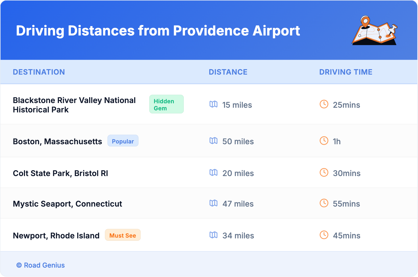This screenshot has width=418, height=277.
Task: Select the Destination column header
Action: coord(39,72)
